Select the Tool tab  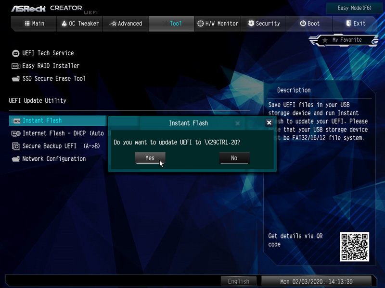coord(171,24)
